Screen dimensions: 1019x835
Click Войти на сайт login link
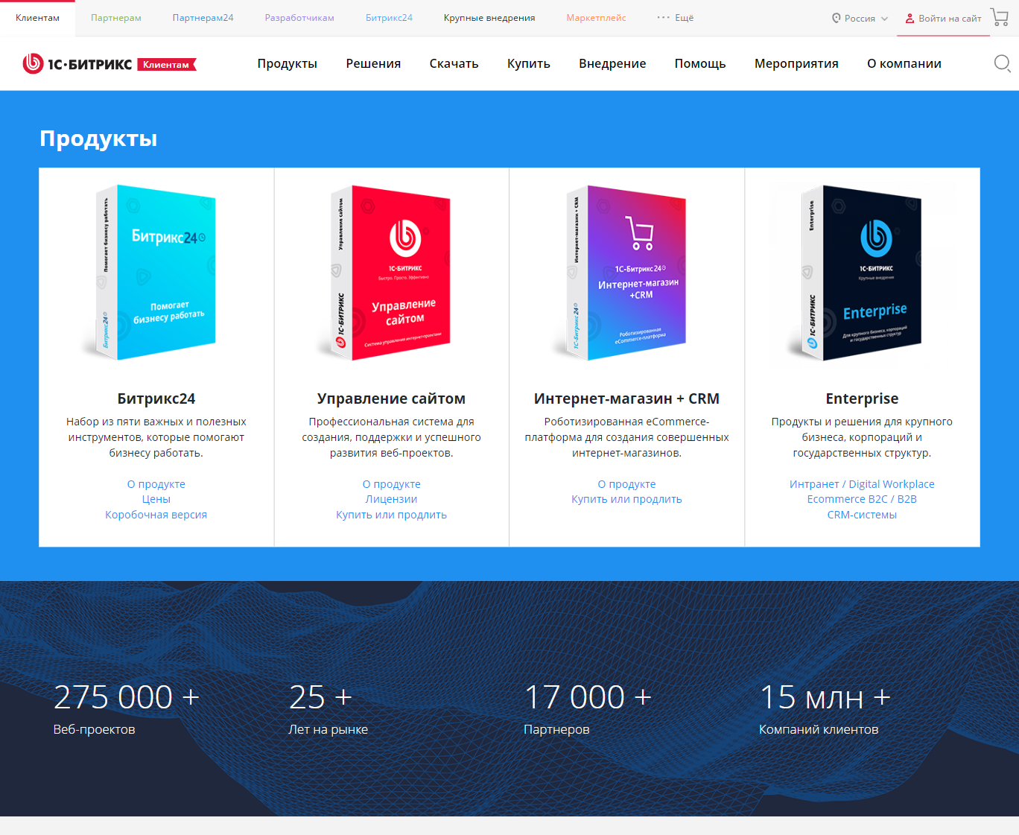click(950, 19)
